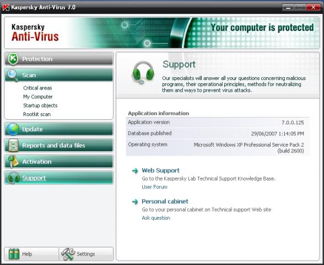
Task: Click the Settings tools icon
Action: [x=68, y=254]
